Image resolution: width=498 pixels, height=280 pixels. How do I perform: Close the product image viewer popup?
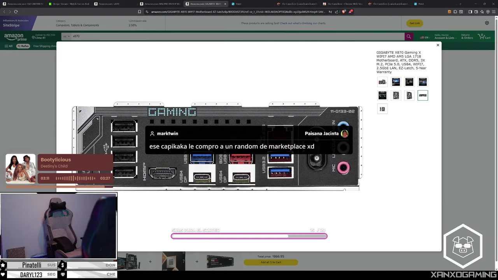pos(438,45)
